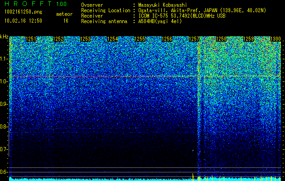Click the 1300 time marker
The width and height of the screenshot is (285, 181).
(x=276, y=39)
